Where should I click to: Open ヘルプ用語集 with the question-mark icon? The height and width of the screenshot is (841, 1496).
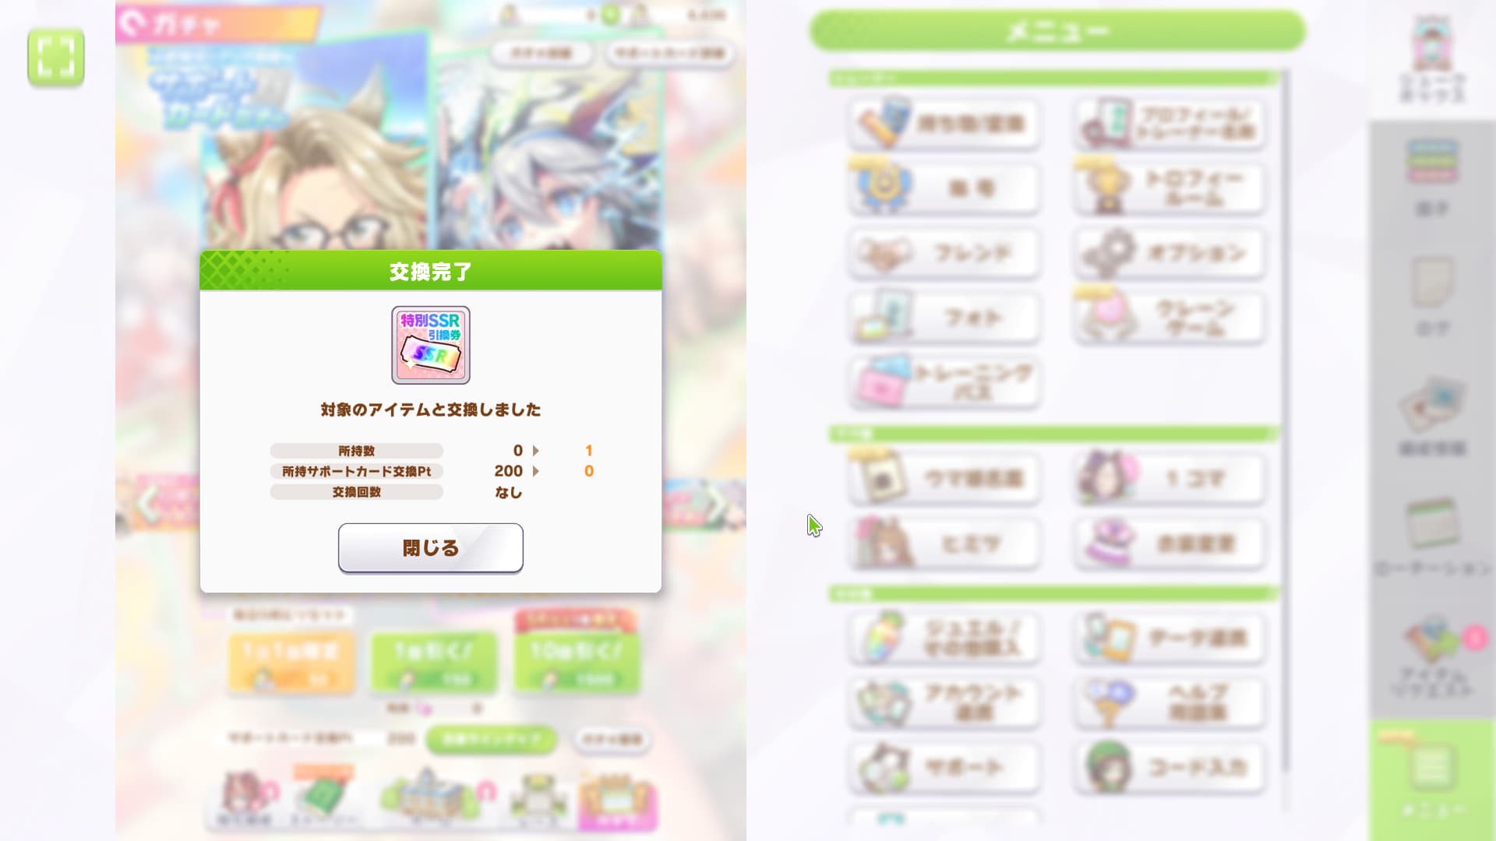[x=1169, y=702]
